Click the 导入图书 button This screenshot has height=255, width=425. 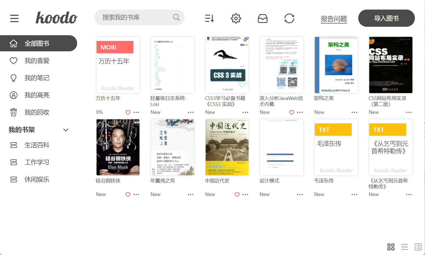click(386, 18)
